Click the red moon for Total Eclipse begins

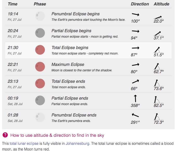click(40, 50)
